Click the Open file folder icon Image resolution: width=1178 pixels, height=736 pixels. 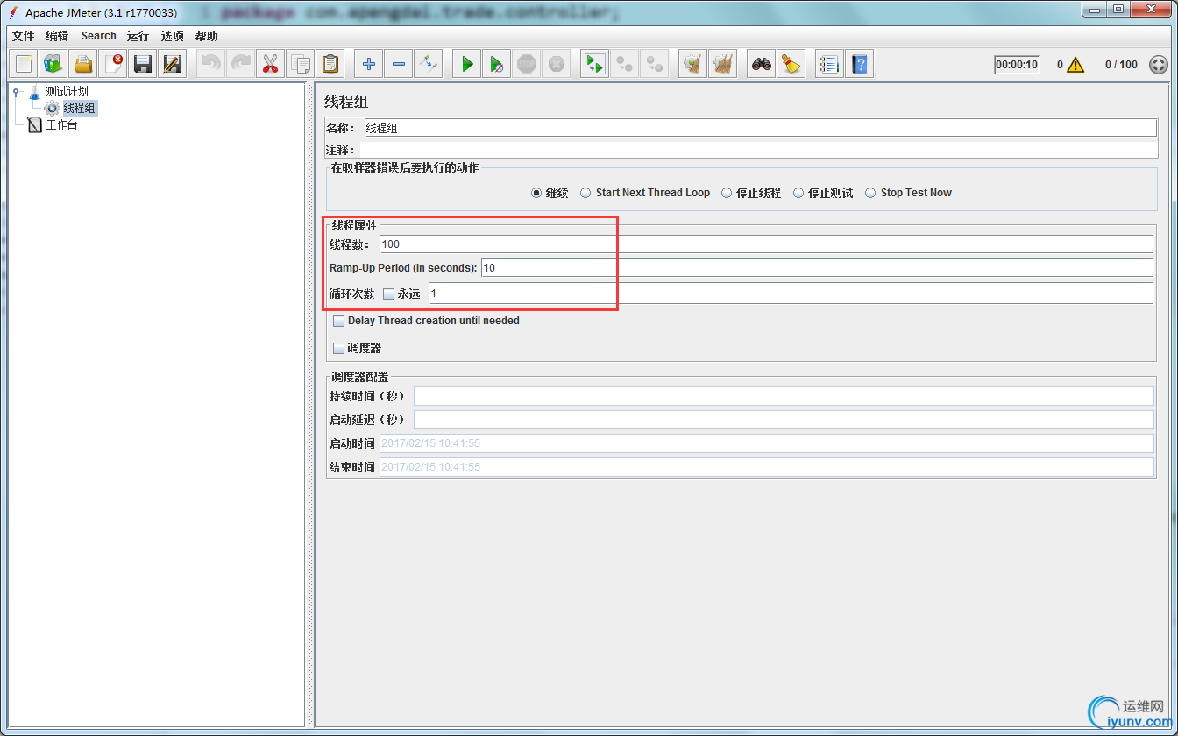coord(83,64)
